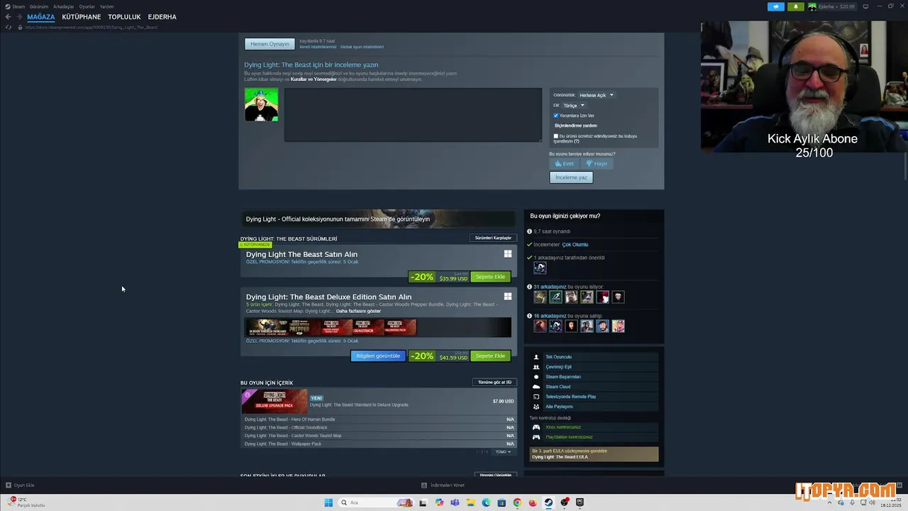Open Microsoft Edge from the taskbar
Viewport: 908px width, 511px height.
point(486,502)
